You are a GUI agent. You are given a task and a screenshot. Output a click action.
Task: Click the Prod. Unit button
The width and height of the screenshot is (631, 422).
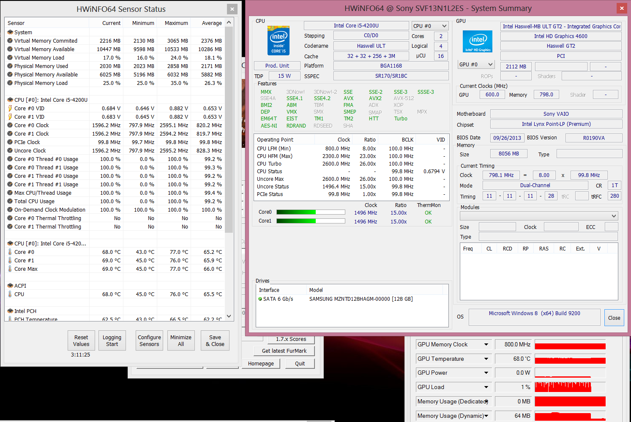tap(277, 66)
